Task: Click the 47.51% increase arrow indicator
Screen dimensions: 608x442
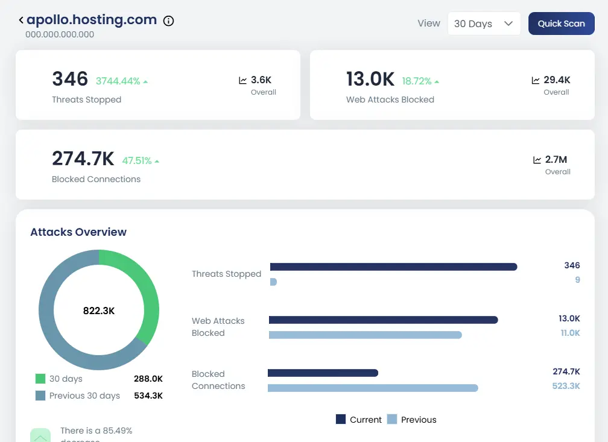Action: coord(157,161)
